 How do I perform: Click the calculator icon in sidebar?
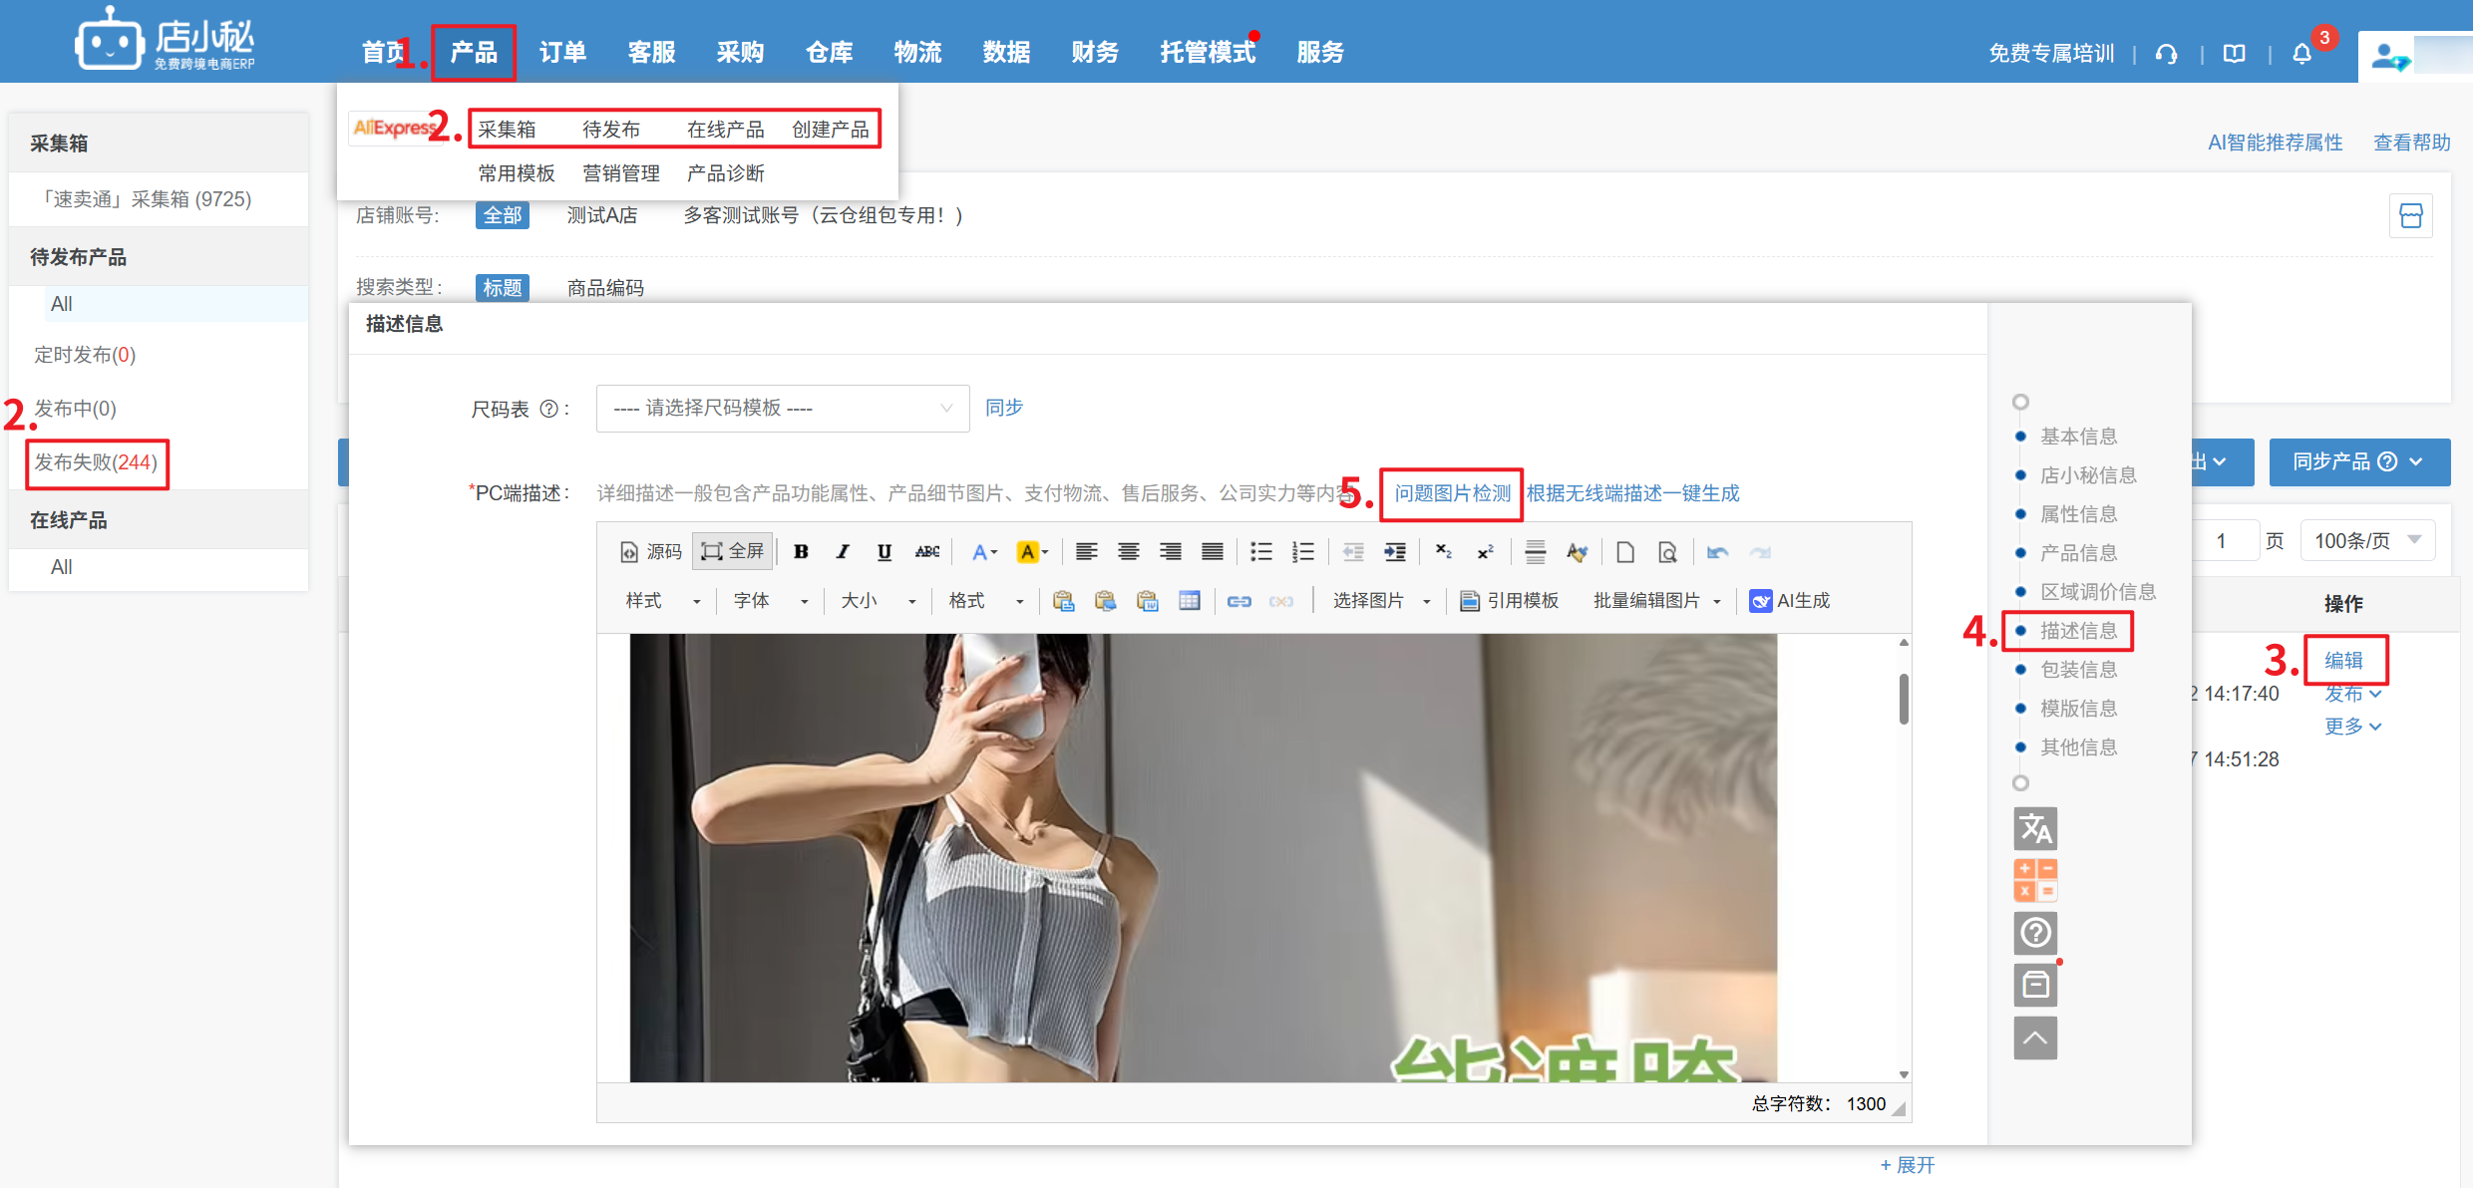[2034, 880]
